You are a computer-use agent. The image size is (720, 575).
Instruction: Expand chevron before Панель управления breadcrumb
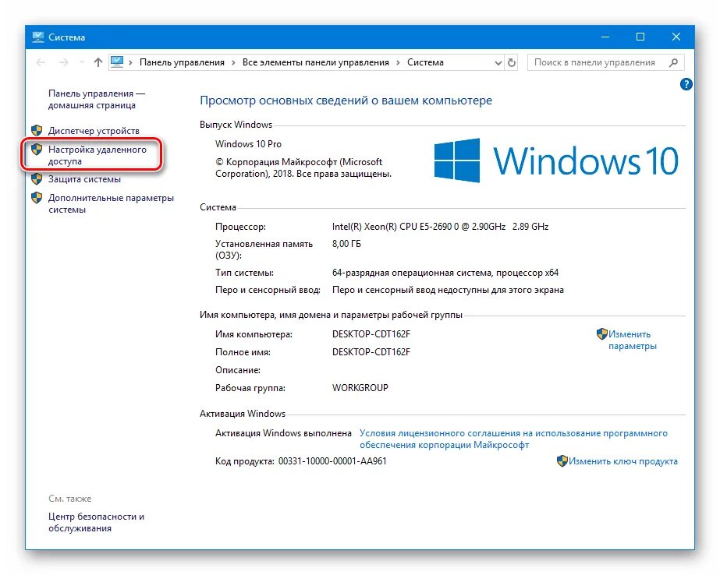click(x=131, y=62)
